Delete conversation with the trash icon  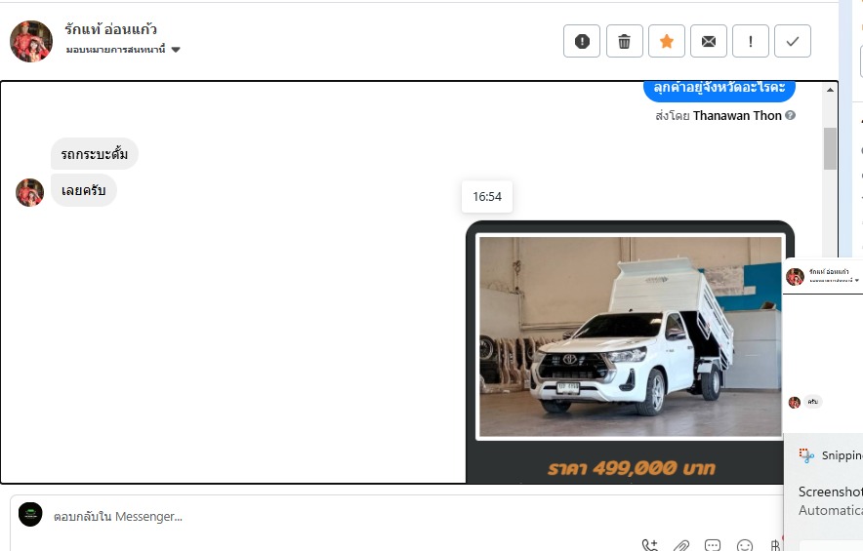pyautogui.click(x=625, y=41)
